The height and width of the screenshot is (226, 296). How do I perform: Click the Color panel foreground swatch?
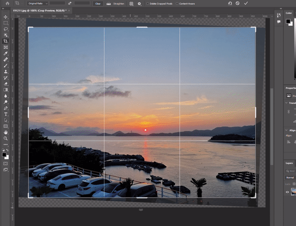coord(288,21)
